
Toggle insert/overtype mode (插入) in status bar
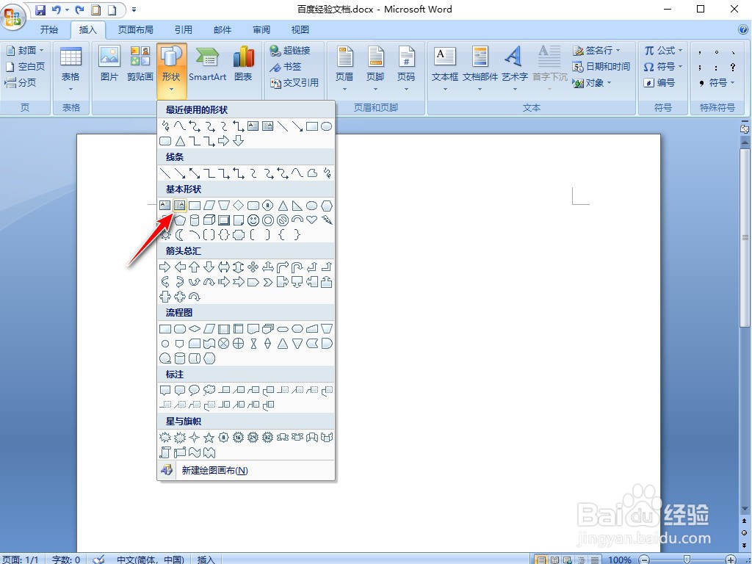coord(206,559)
